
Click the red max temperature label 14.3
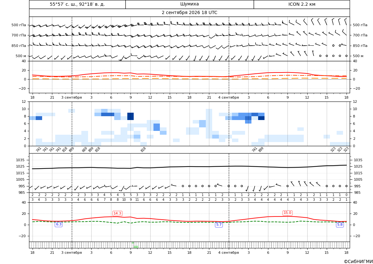pyautogui.click(x=117, y=213)
